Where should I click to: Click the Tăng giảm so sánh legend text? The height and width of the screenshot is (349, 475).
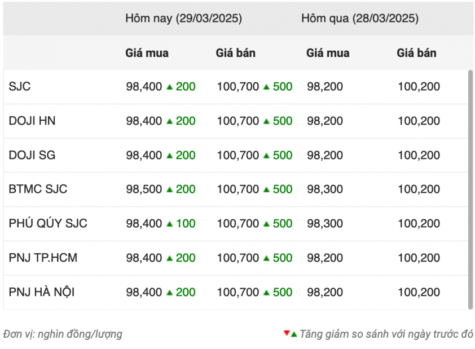(386, 334)
